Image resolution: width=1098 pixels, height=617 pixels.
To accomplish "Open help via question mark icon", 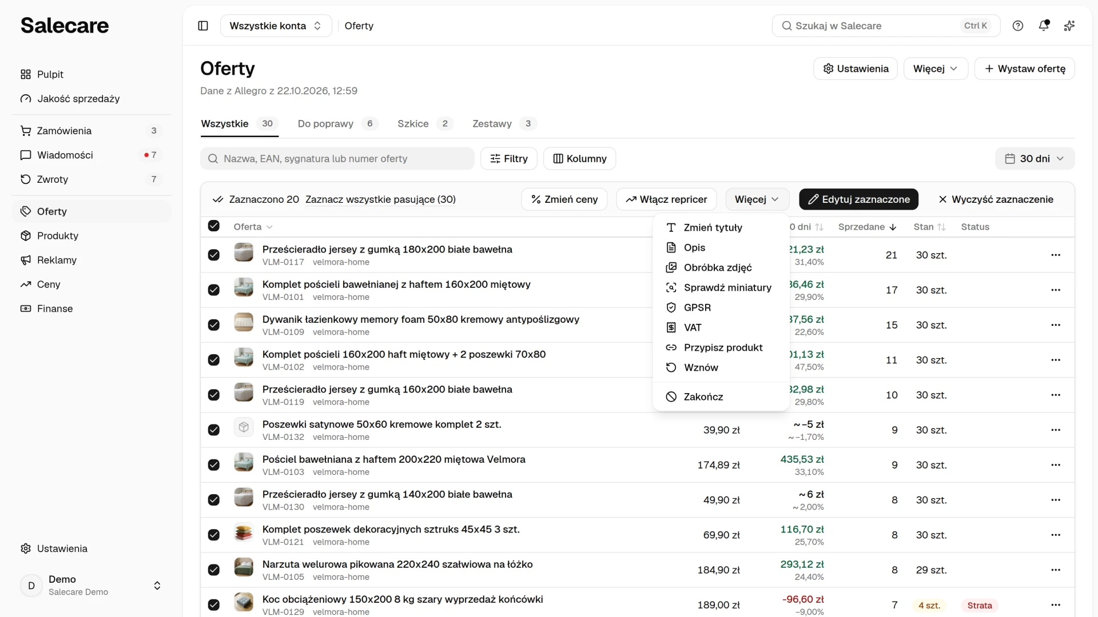I will [1018, 26].
